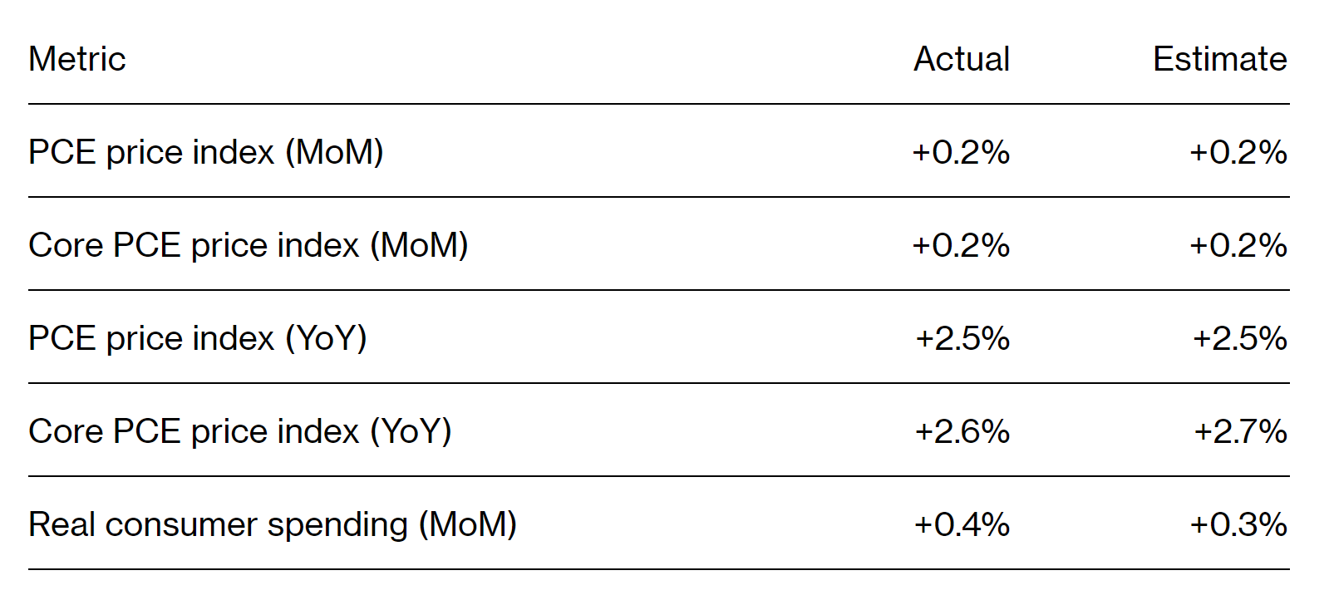
Task: Click the Actual column header
Action: tap(962, 59)
